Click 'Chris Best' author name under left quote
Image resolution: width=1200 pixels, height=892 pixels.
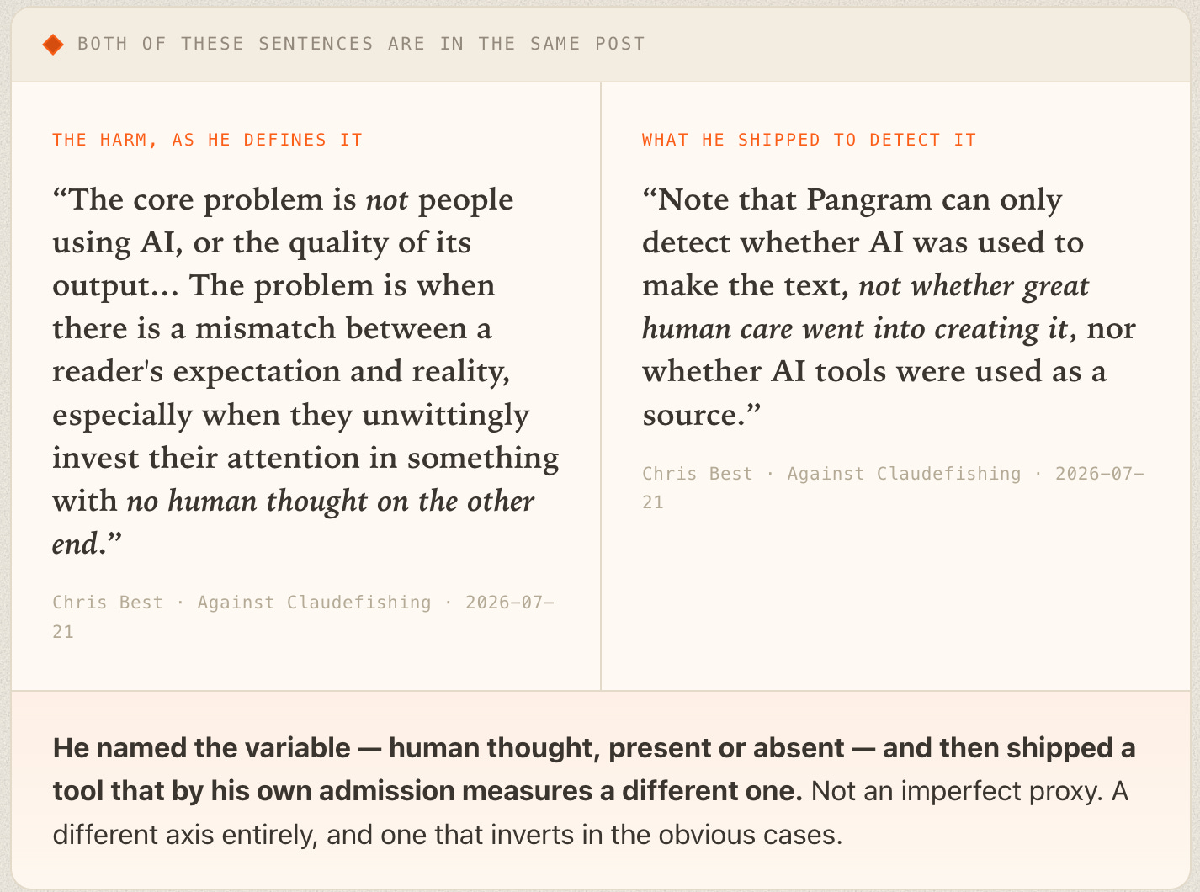[x=108, y=603]
